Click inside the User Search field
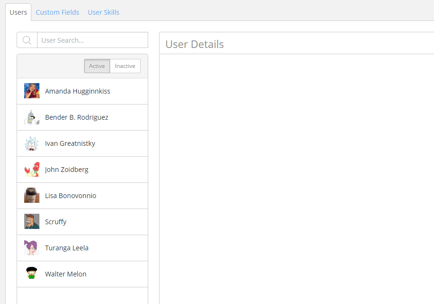 [93, 40]
